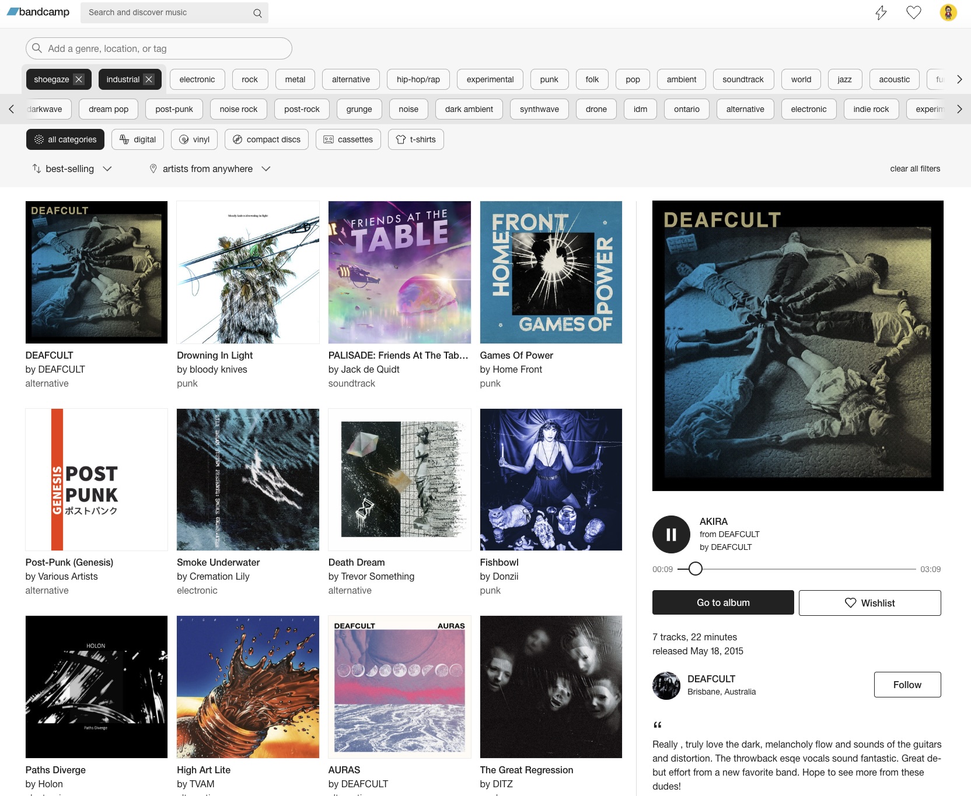This screenshot has height=796, width=971.
Task: Toggle the electronic genre tag in first row
Action: click(197, 79)
